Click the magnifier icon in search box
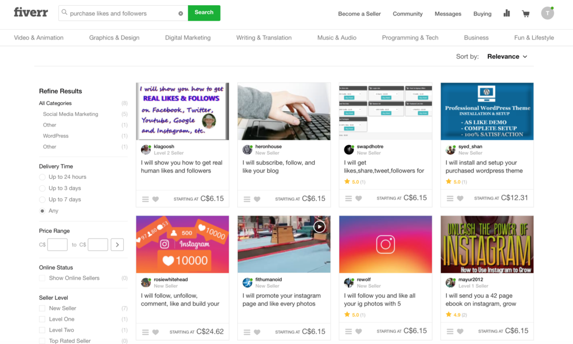 64,13
